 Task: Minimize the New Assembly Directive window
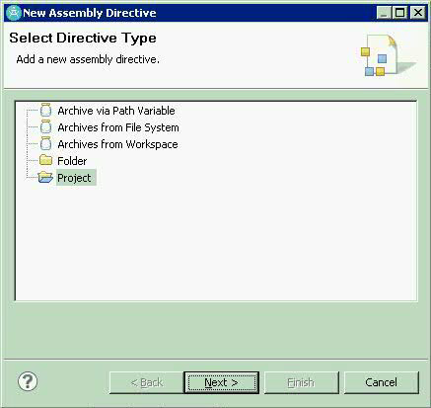point(384,13)
